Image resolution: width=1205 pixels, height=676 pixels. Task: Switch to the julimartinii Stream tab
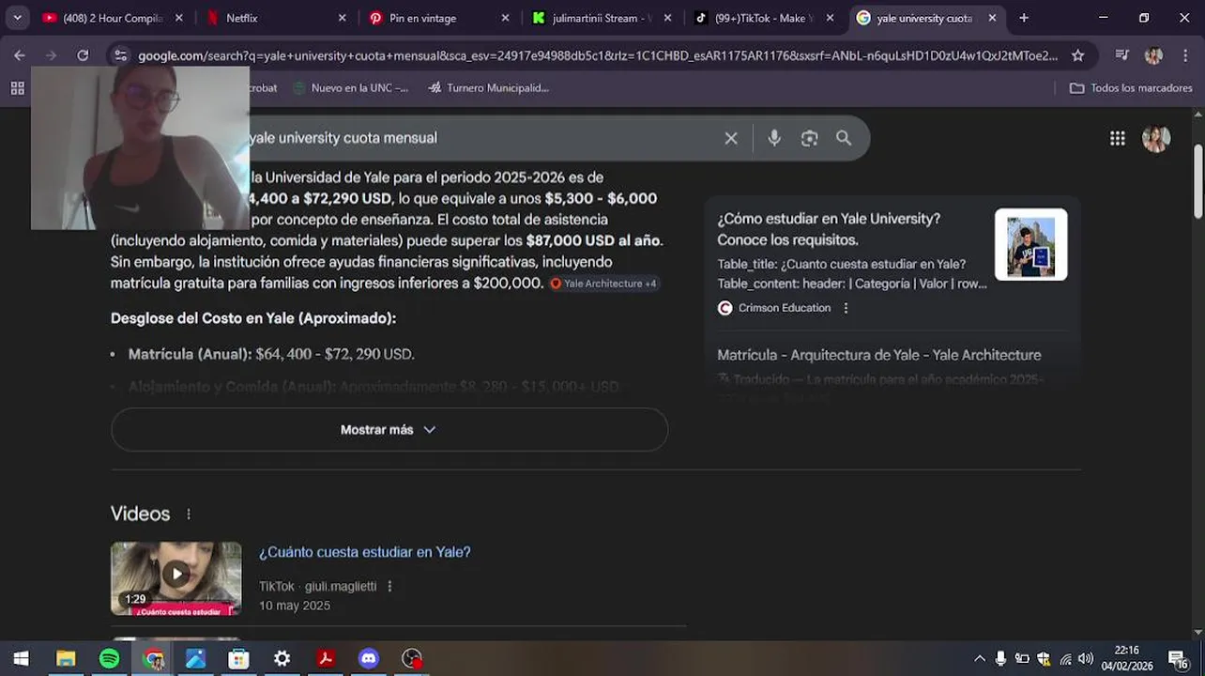[x=601, y=18]
